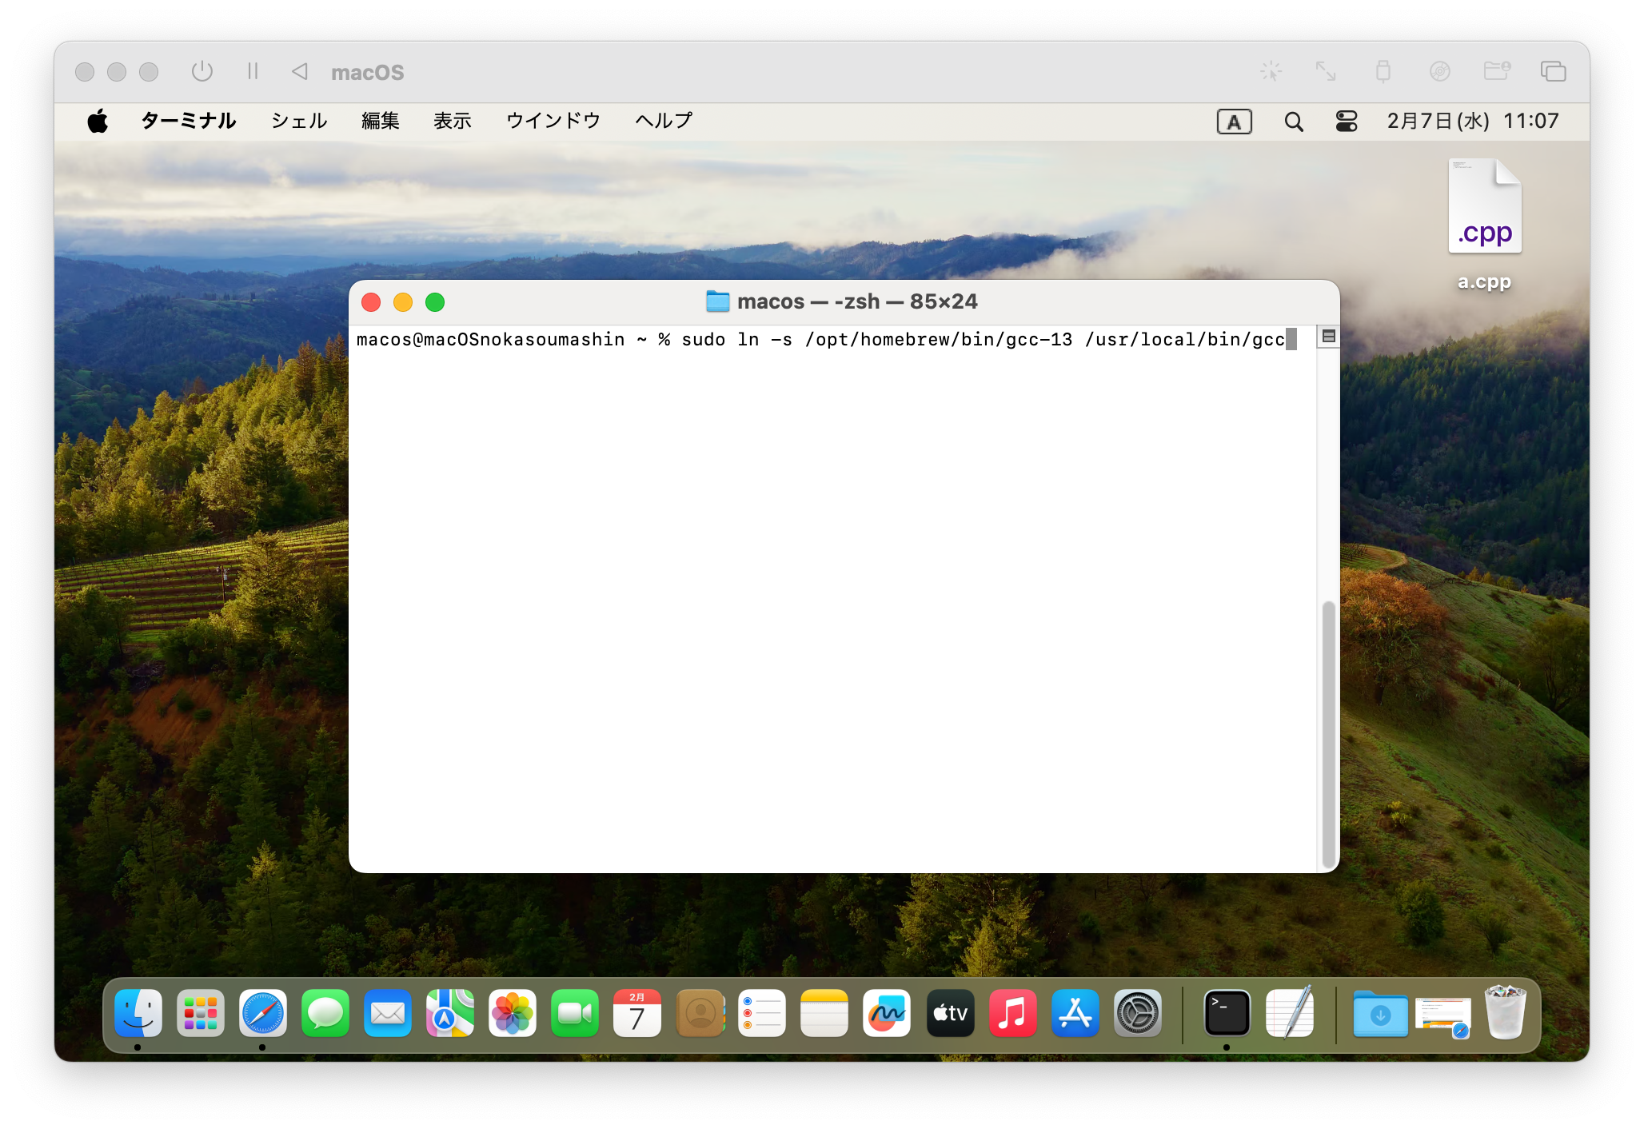Pause the virtual machine

(x=253, y=72)
